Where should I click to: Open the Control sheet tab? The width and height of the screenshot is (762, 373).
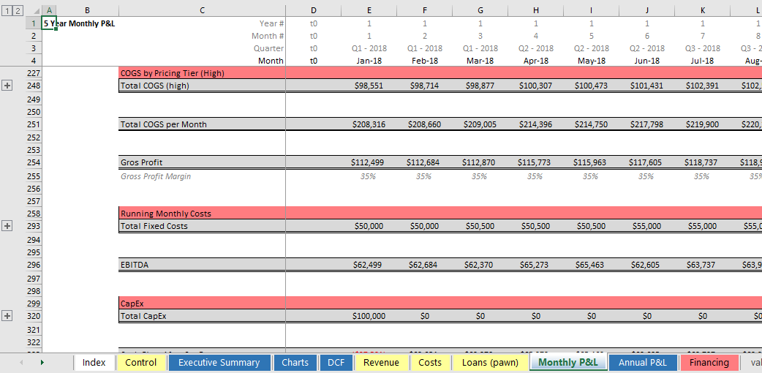[x=141, y=363]
